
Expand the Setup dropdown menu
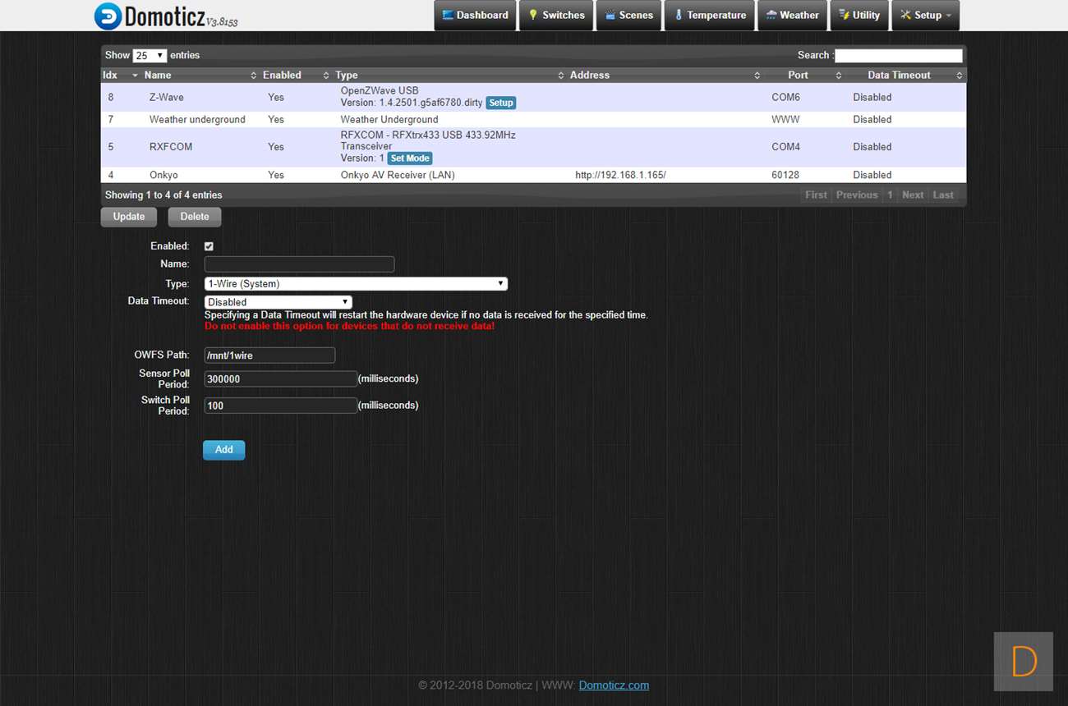[x=925, y=16]
